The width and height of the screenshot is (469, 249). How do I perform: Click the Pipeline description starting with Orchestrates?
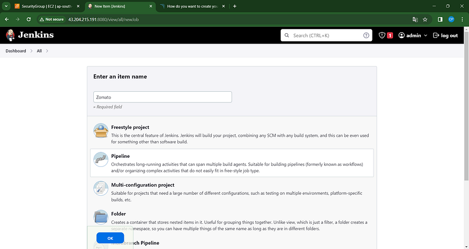(x=237, y=167)
